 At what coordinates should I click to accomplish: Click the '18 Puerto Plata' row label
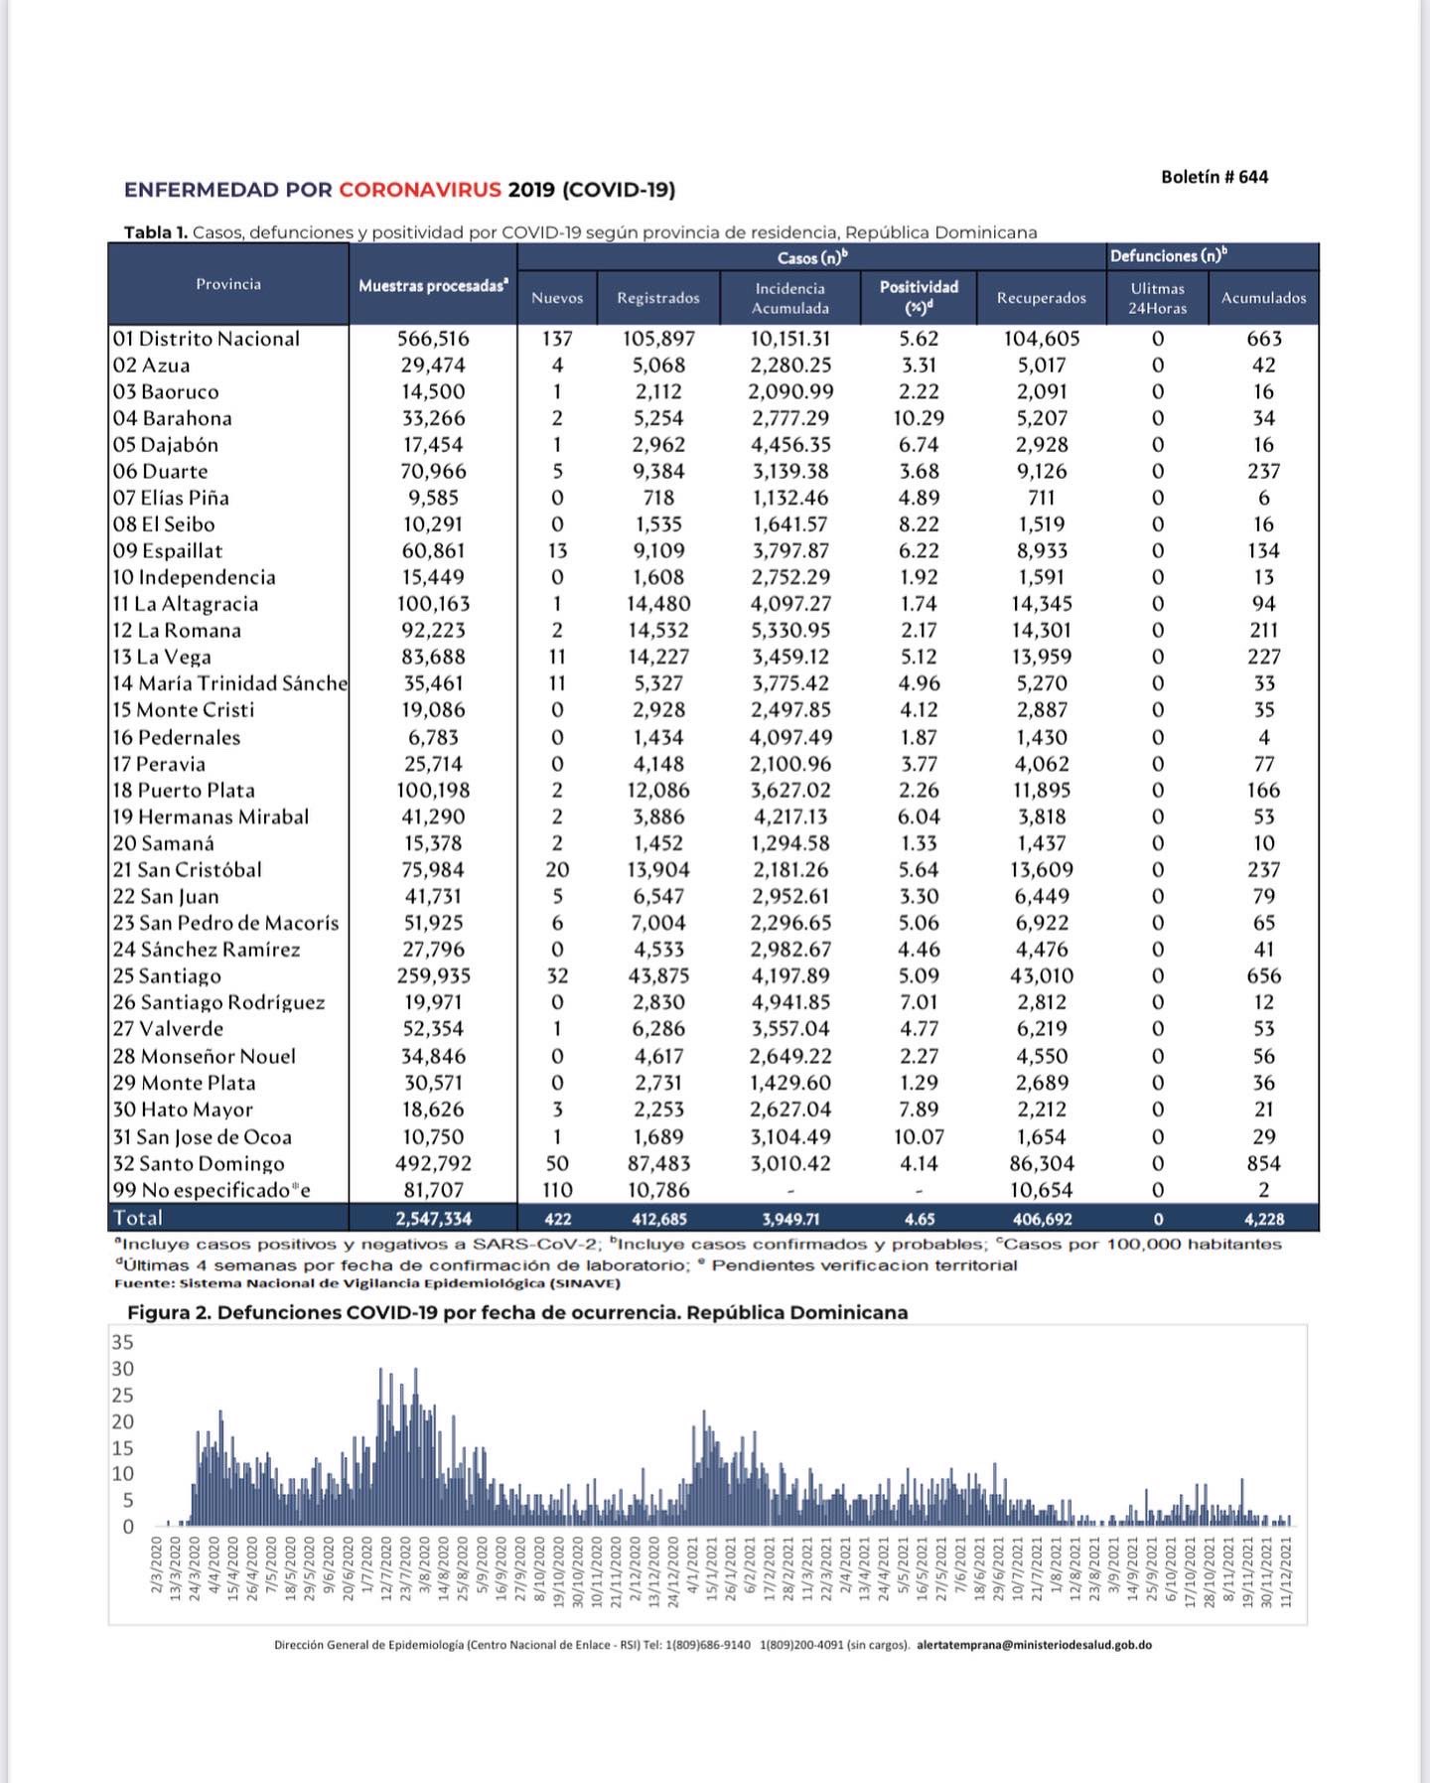184,790
